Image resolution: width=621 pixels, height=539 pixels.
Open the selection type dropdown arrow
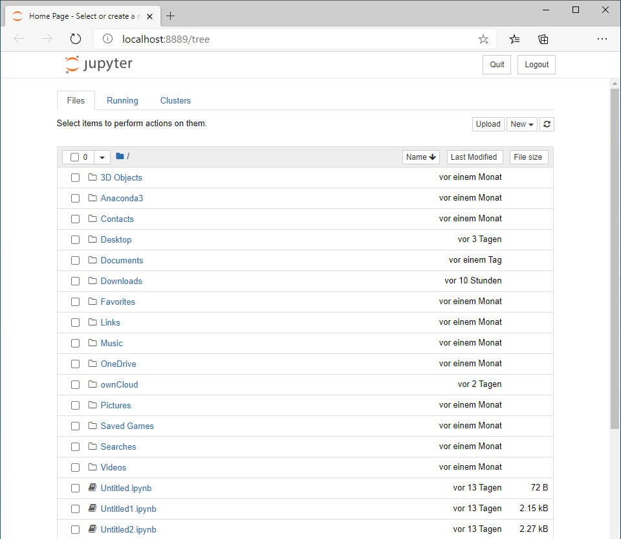pyautogui.click(x=102, y=157)
